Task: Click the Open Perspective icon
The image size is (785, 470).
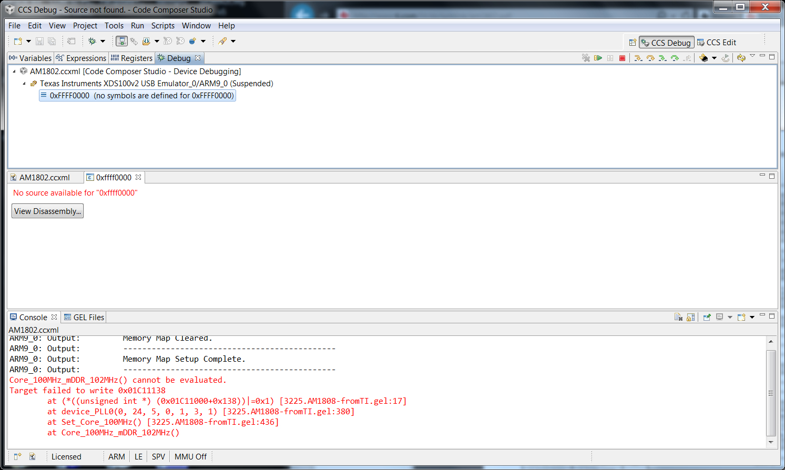Action: click(x=633, y=43)
